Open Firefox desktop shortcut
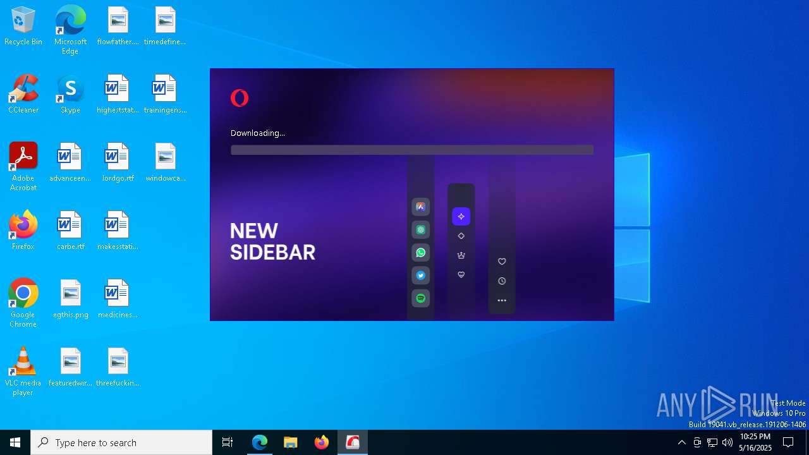 pyautogui.click(x=23, y=231)
